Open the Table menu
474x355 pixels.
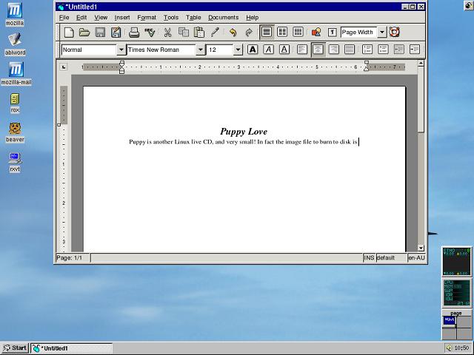pos(193,17)
